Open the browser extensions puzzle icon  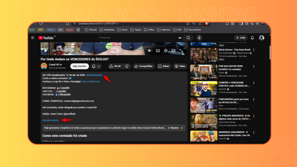[x=227, y=24]
